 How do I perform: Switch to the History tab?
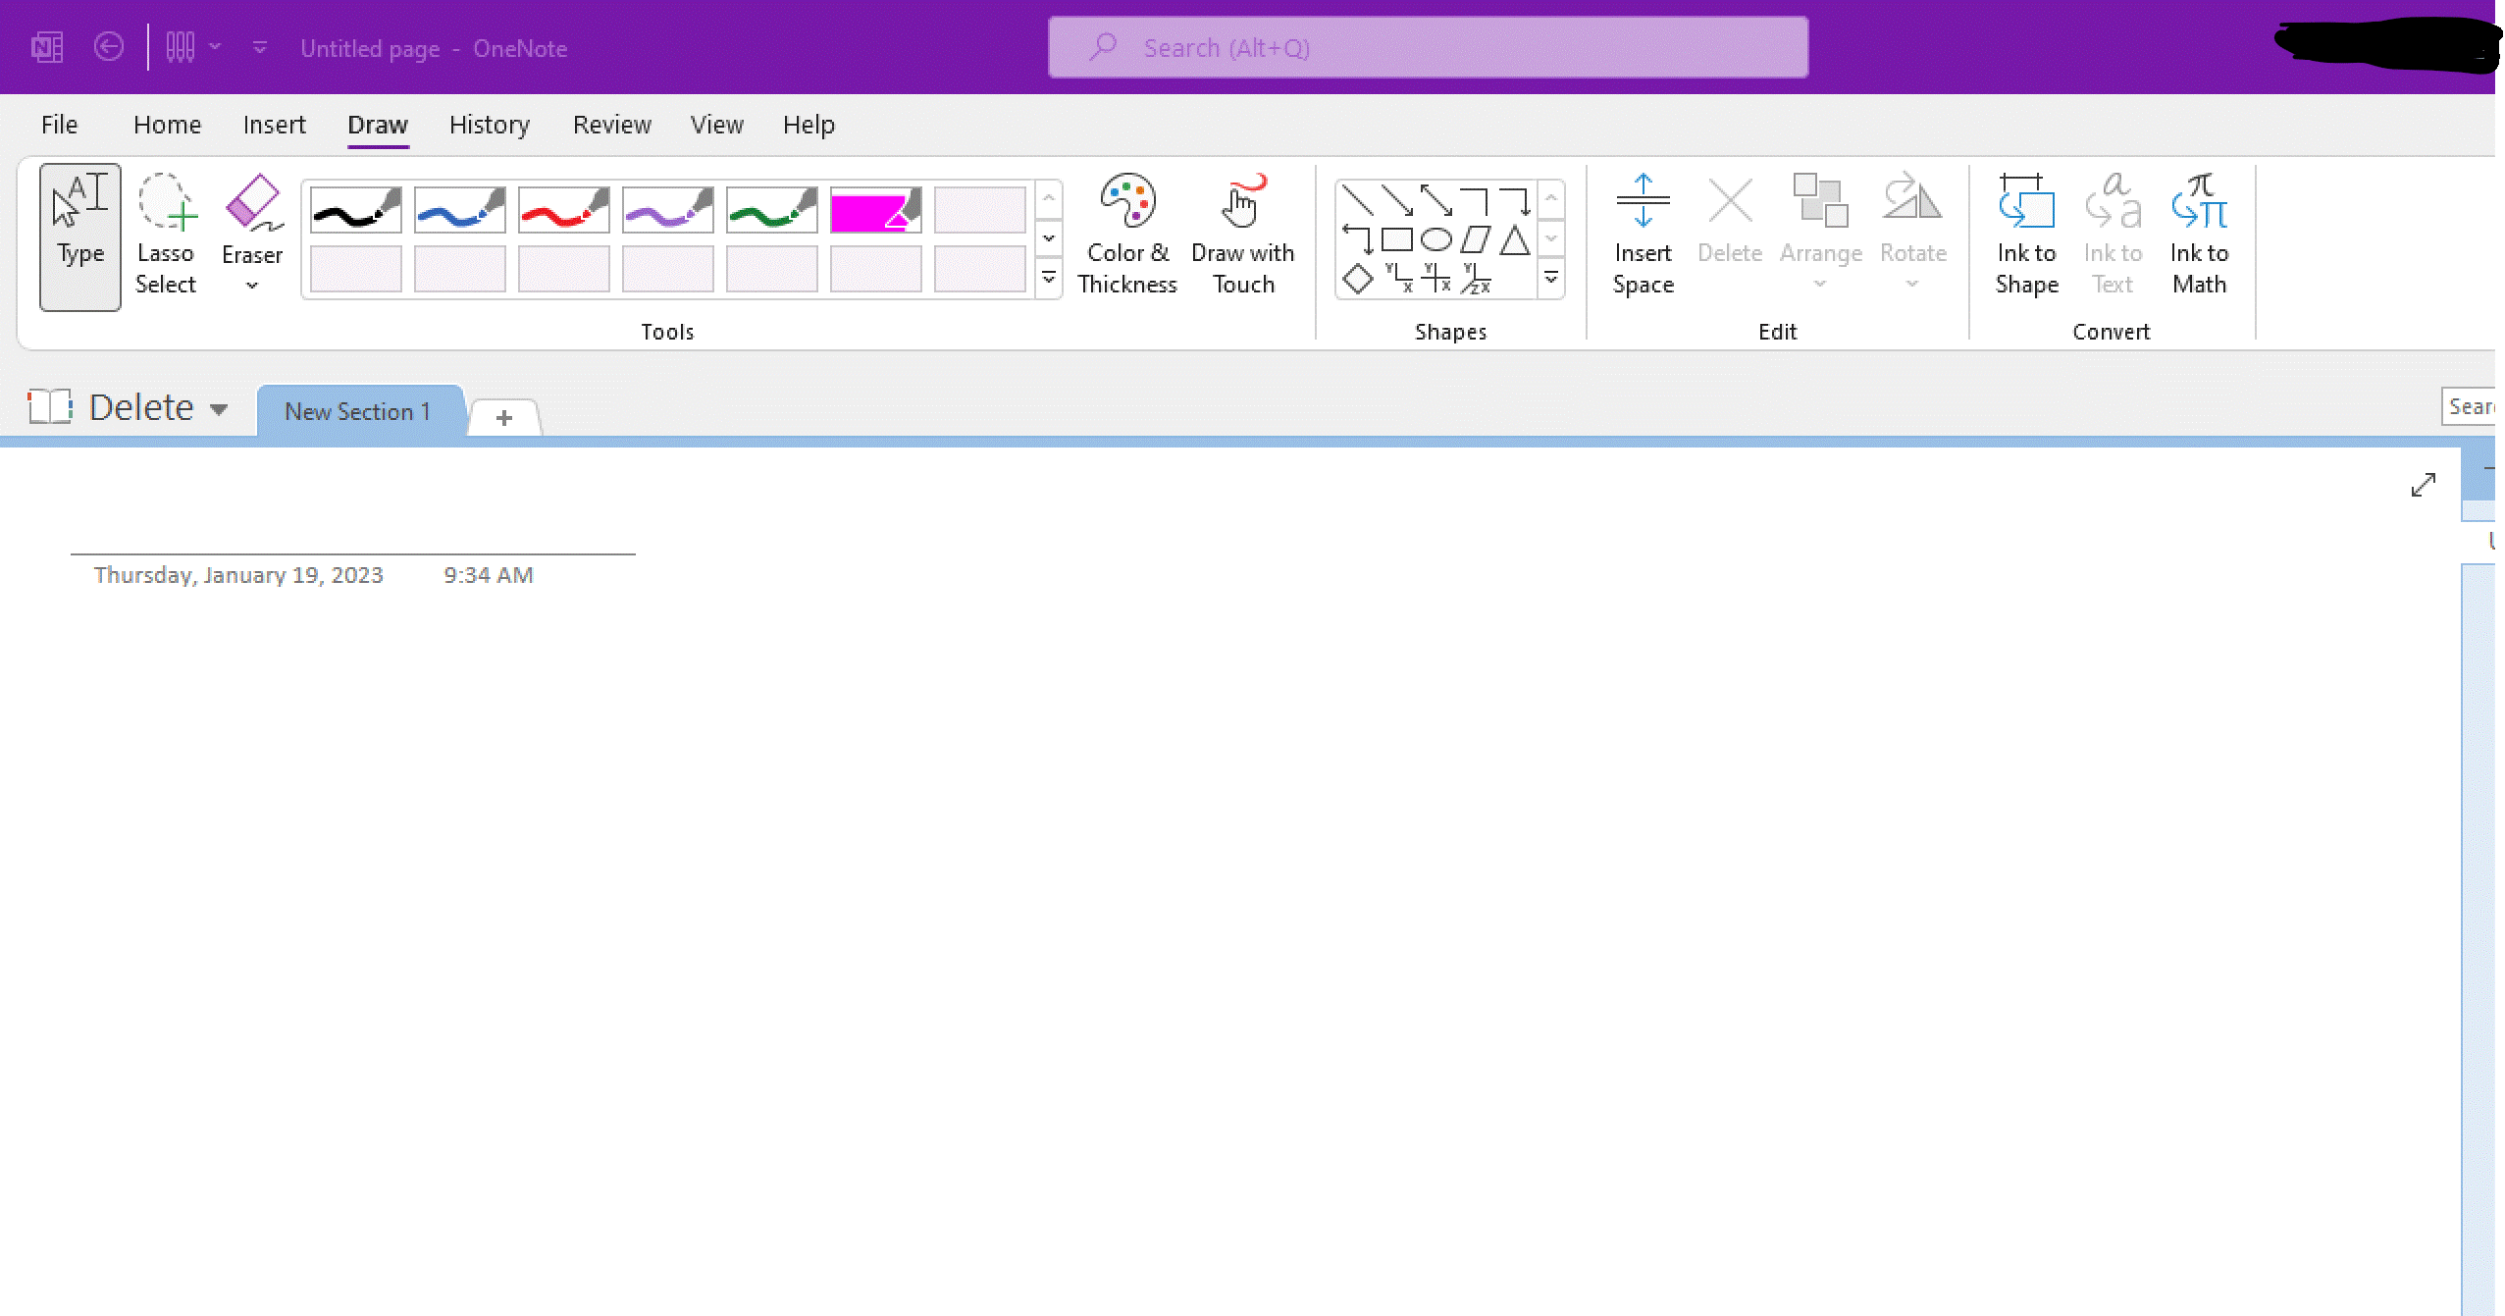(490, 125)
